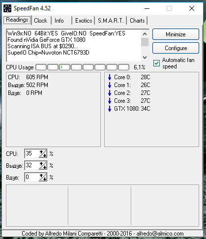Switch to the Charts tab
Image resolution: width=206 pixels, height=239 pixels.
click(x=137, y=21)
